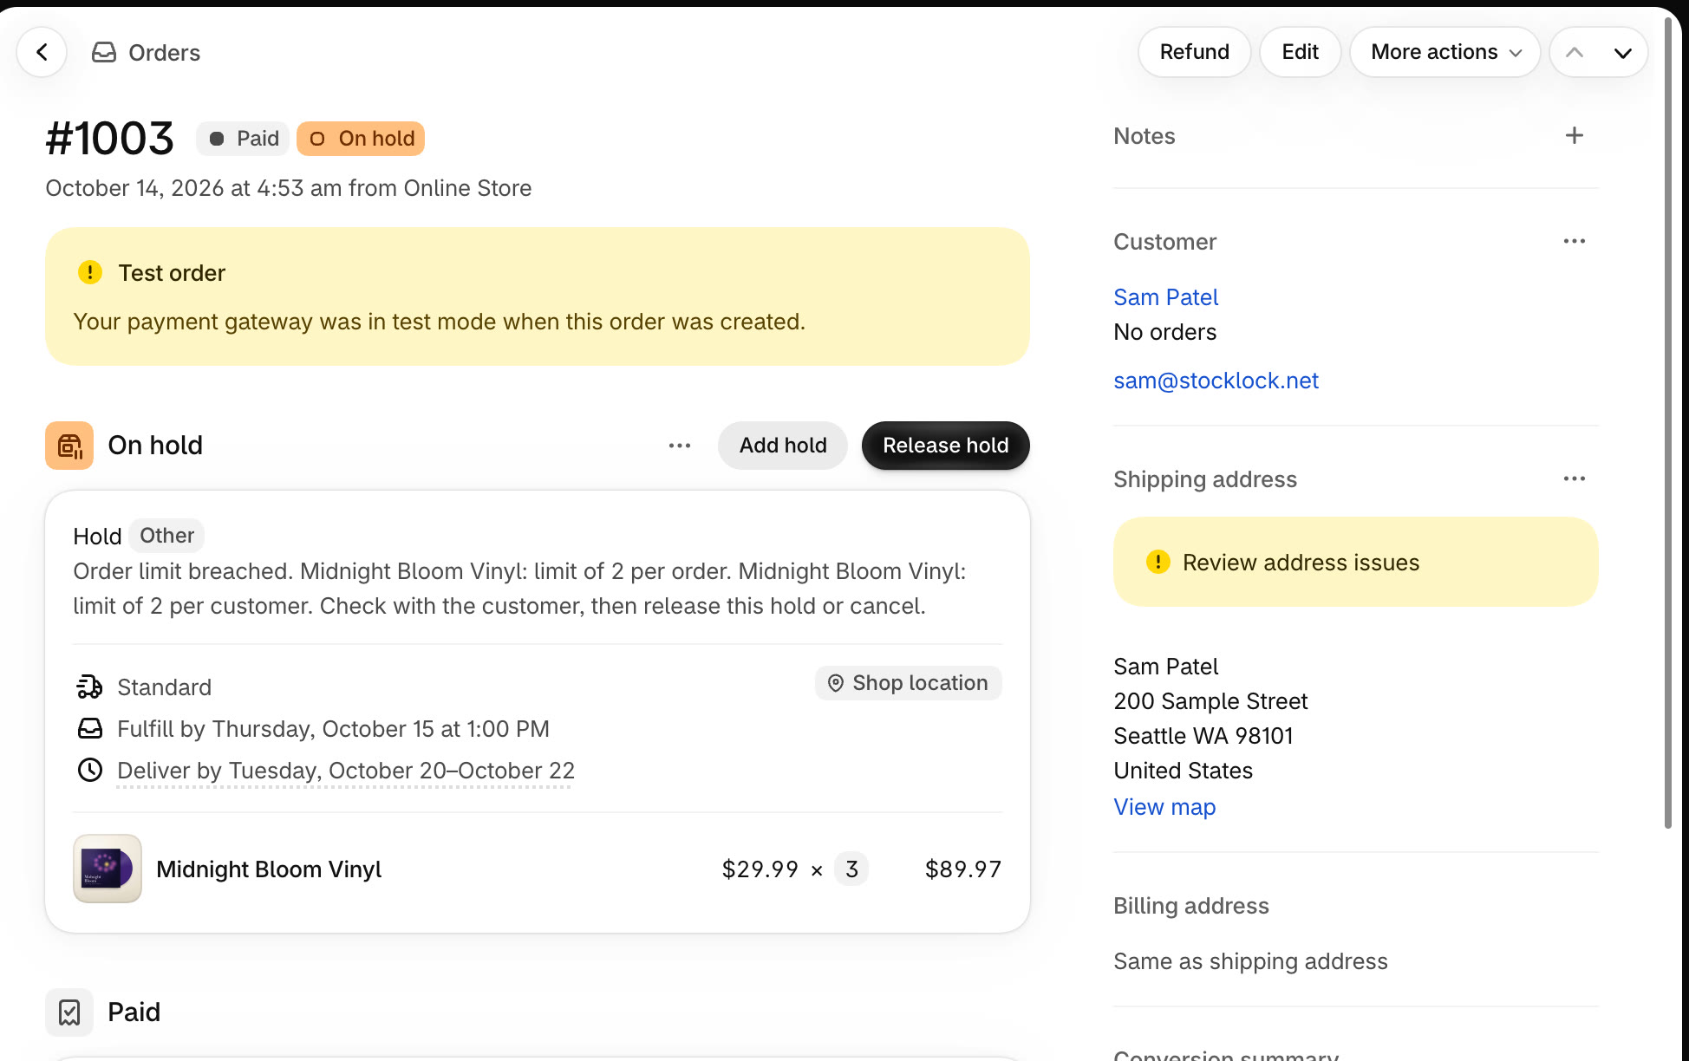Click the Fulfill by inbox icon
This screenshot has height=1061, width=1689.
tap(89, 728)
